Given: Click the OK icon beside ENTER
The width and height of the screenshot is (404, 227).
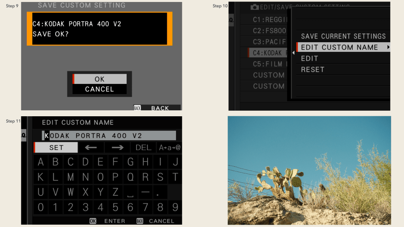Looking at the screenshot, I should (93, 221).
